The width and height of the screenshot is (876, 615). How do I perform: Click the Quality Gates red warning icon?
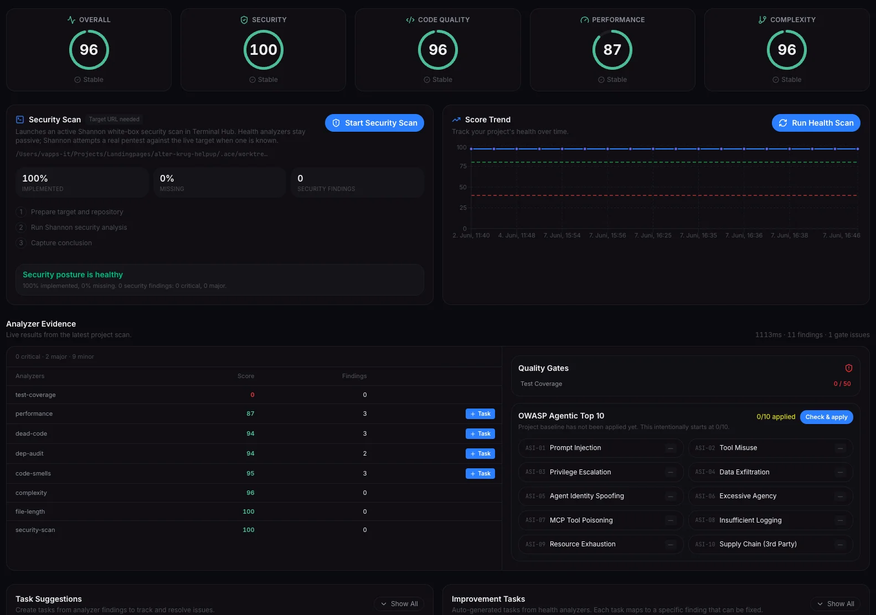pyautogui.click(x=849, y=368)
